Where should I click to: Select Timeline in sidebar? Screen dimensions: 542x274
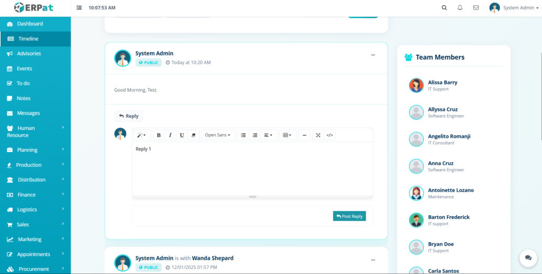(35, 39)
